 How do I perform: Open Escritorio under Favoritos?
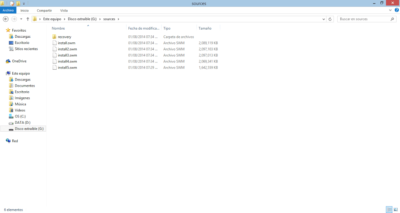click(x=22, y=43)
